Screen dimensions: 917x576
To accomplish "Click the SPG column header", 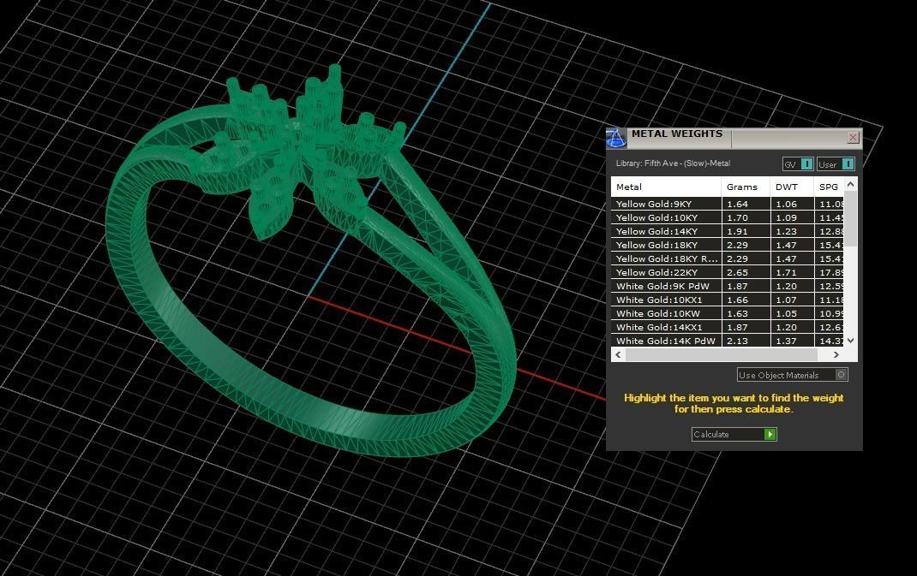I will (x=829, y=187).
